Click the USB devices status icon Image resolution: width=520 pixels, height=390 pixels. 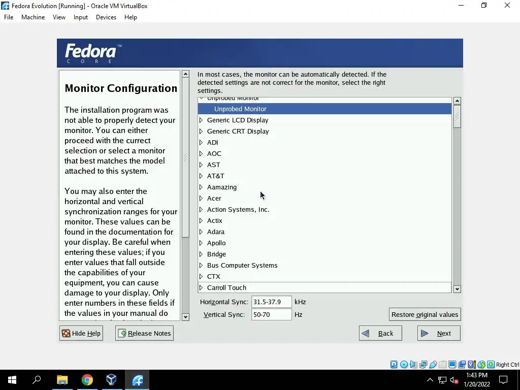click(x=433, y=365)
